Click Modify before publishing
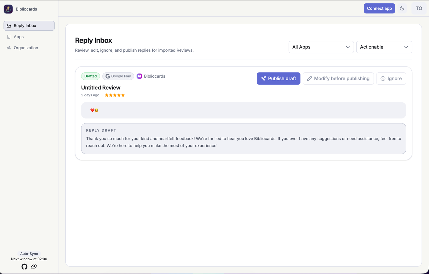 [x=338, y=78]
